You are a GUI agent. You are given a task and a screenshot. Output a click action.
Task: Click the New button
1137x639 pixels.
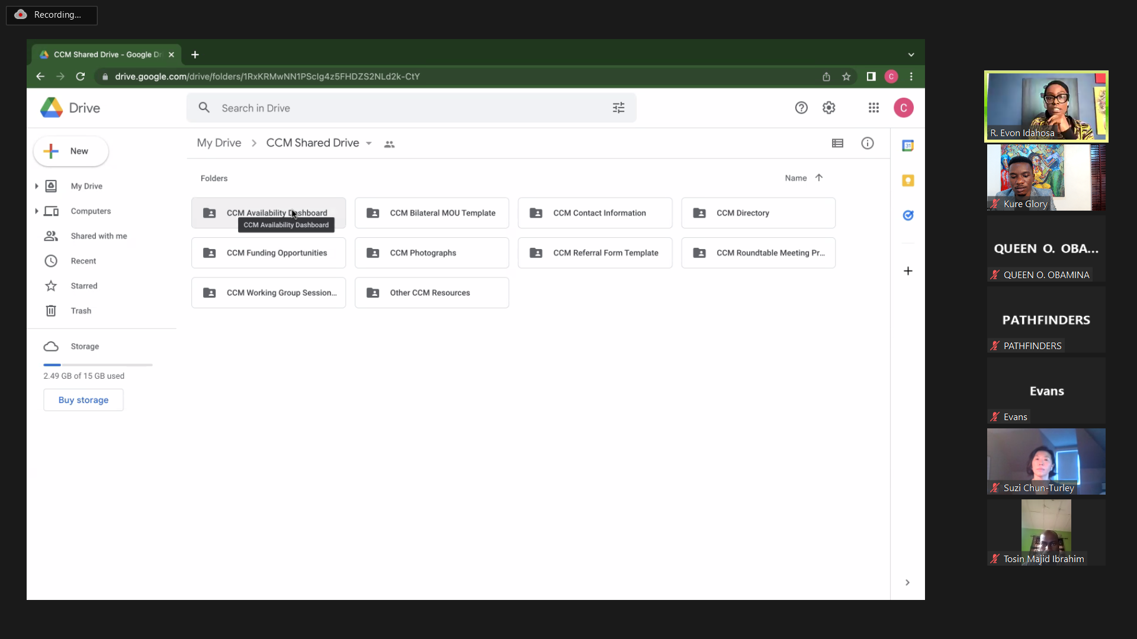coord(71,151)
